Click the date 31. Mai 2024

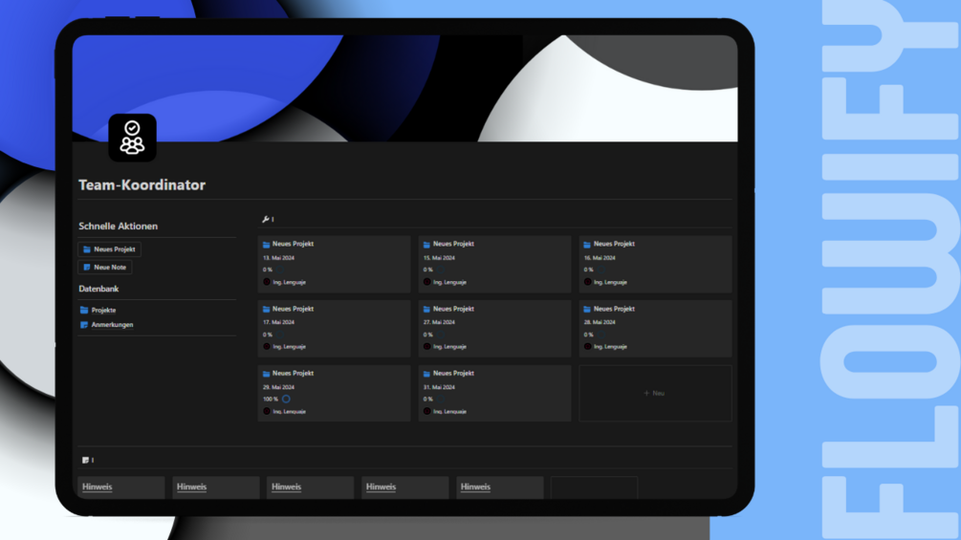tap(440, 387)
